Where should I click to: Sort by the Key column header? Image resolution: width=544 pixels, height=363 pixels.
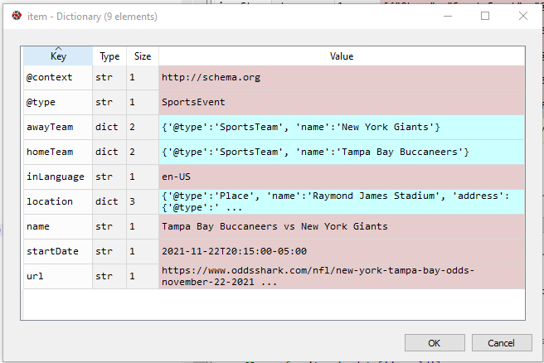point(58,56)
